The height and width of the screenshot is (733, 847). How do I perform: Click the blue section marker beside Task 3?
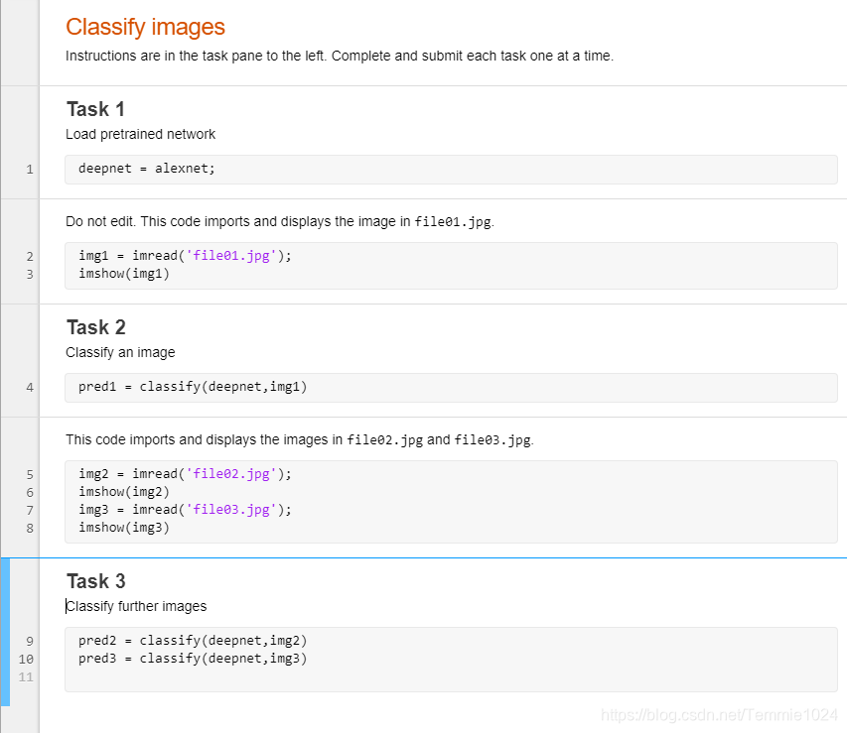click(x=5, y=632)
